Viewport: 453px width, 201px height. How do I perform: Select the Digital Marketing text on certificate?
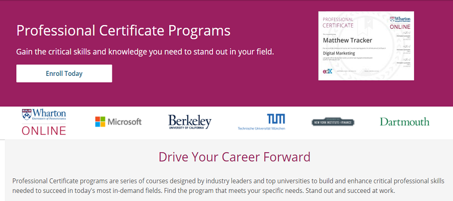(x=339, y=53)
